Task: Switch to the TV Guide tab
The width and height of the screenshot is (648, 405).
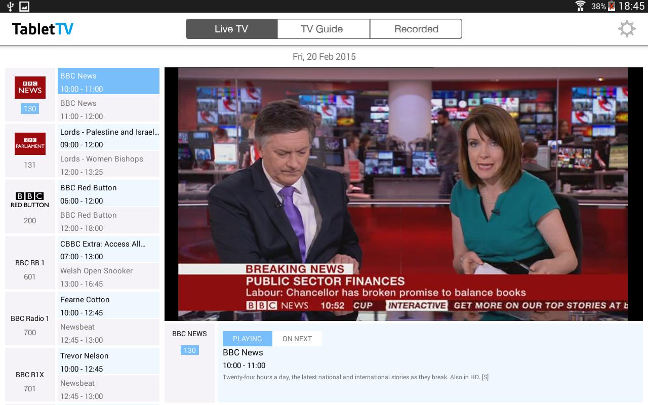Action: pos(323,29)
